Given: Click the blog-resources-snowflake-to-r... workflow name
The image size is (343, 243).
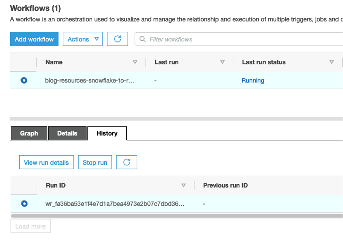Looking at the screenshot, I should [90, 80].
